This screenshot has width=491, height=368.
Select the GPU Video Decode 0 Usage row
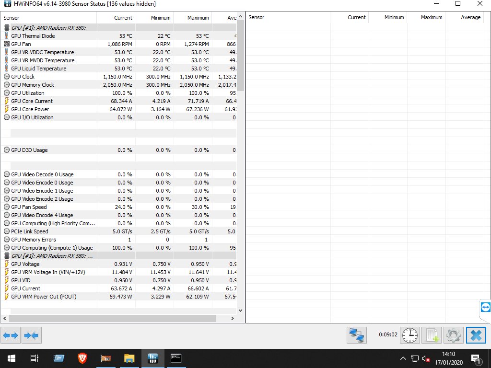click(119, 174)
